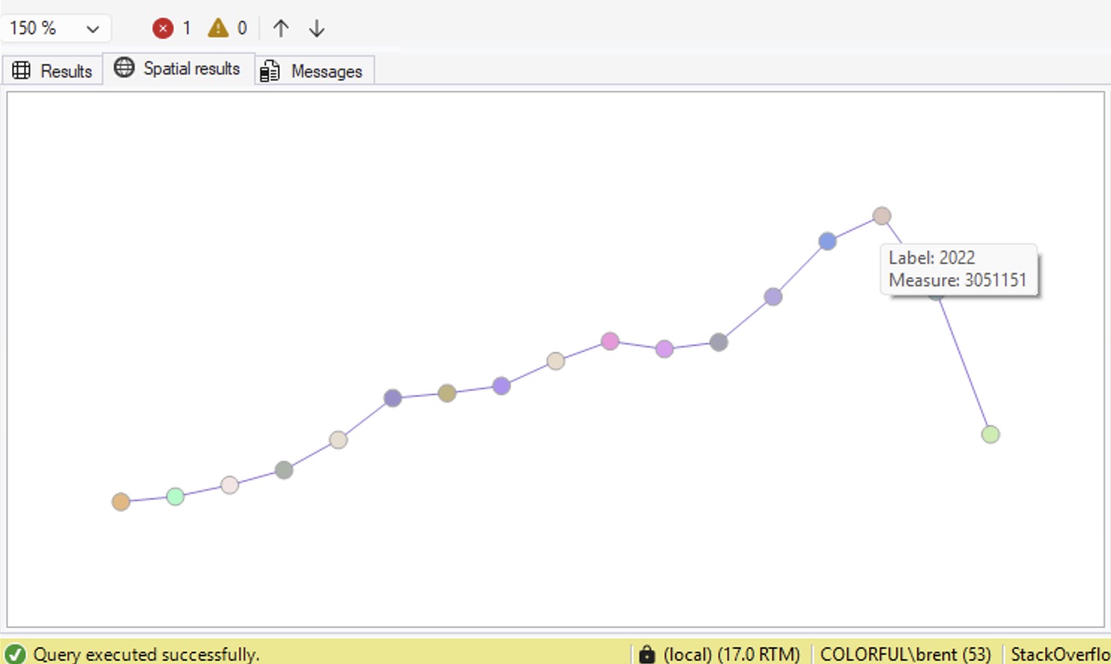Click the yellow warning triangle icon
The image size is (1111, 664).
click(218, 28)
